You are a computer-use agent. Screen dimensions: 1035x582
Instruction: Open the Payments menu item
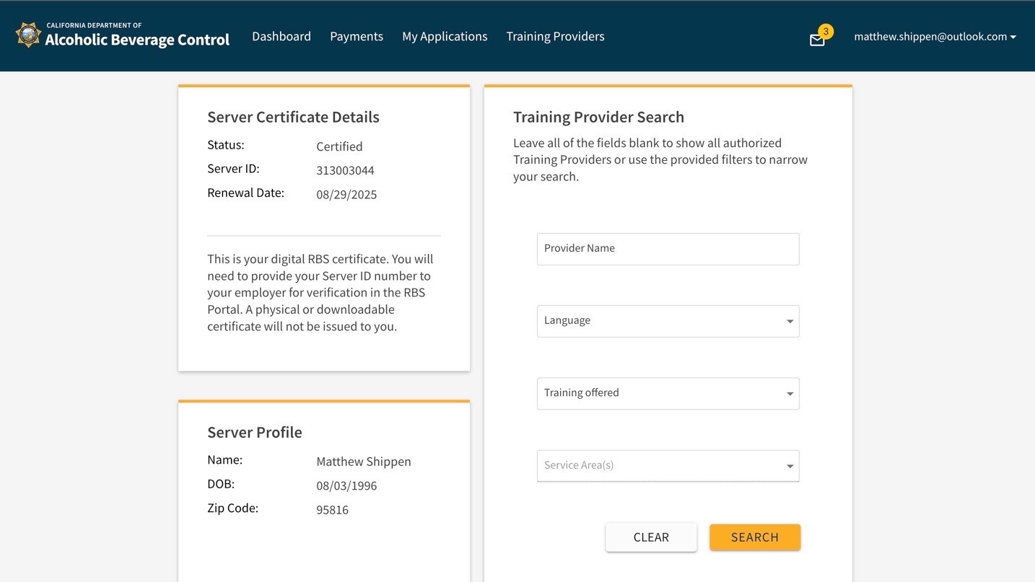point(356,36)
